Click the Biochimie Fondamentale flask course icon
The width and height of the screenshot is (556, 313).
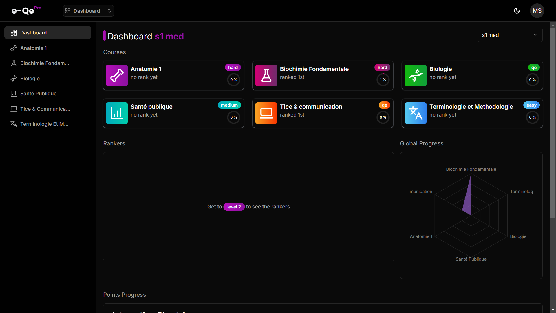(266, 75)
